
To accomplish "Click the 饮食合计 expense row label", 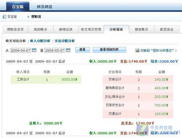I will pyautogui.click(x=115, y=79).
